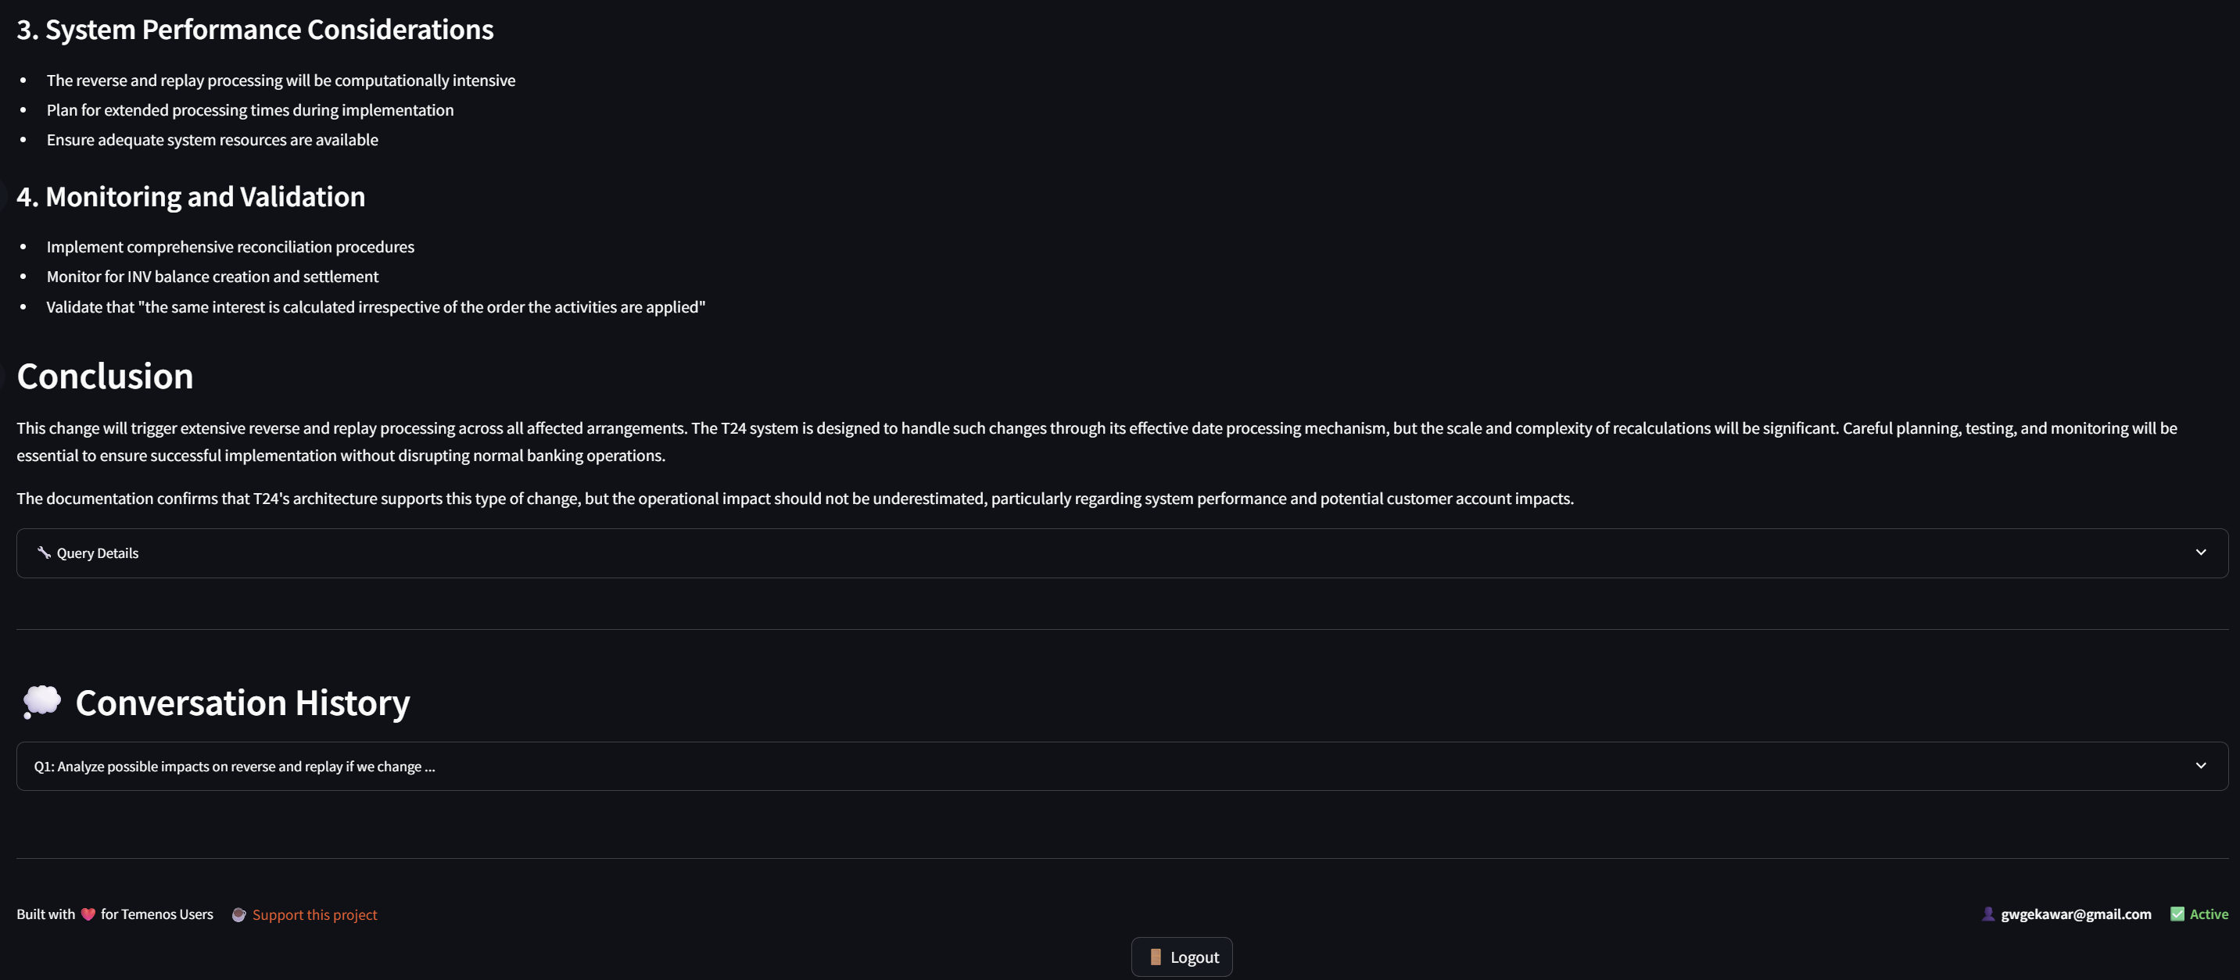The image size is (2240, 980).
Task: Click the wrench icon beside Query Details
Action: click(x=44, y=553)
